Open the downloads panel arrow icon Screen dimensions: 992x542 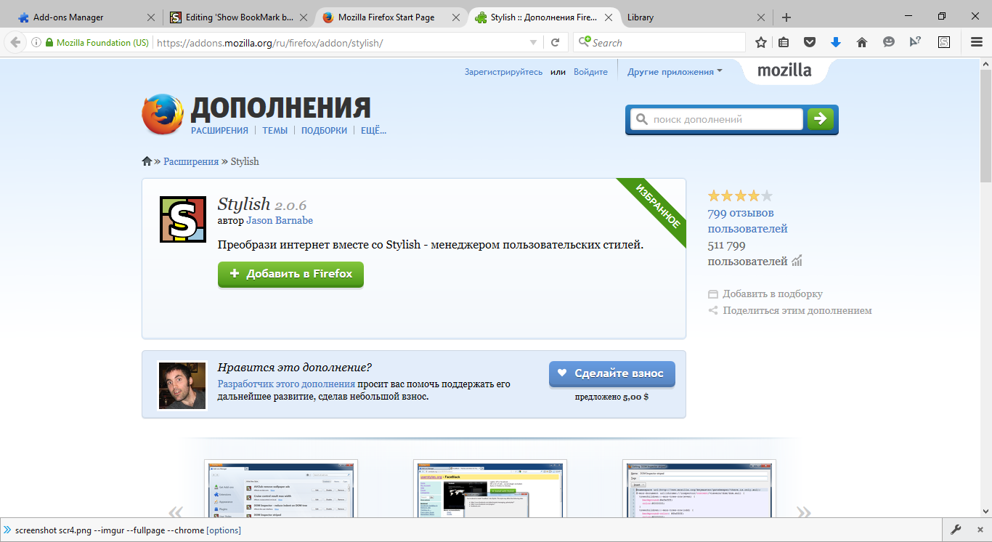835,42
